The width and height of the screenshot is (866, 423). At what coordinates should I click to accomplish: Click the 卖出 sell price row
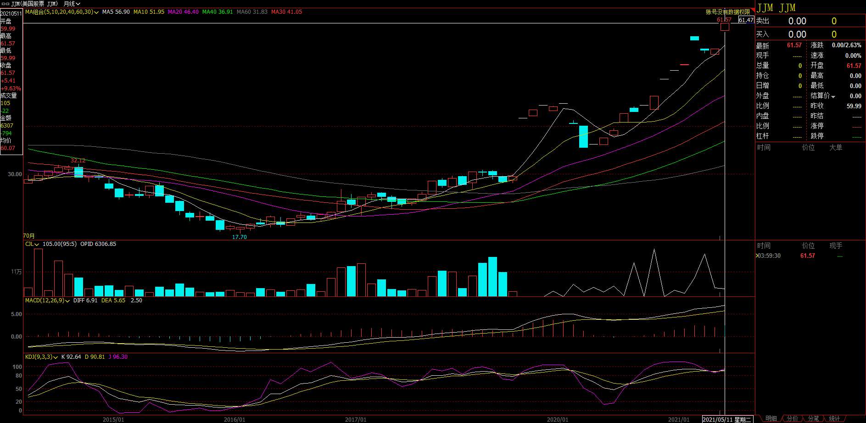click(x=810, y=21)
